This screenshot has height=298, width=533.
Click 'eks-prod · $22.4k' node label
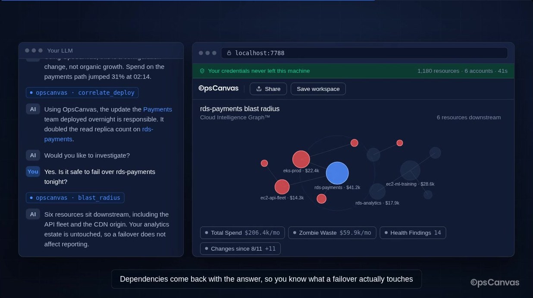pyautogui.click(x=301, y=171)
